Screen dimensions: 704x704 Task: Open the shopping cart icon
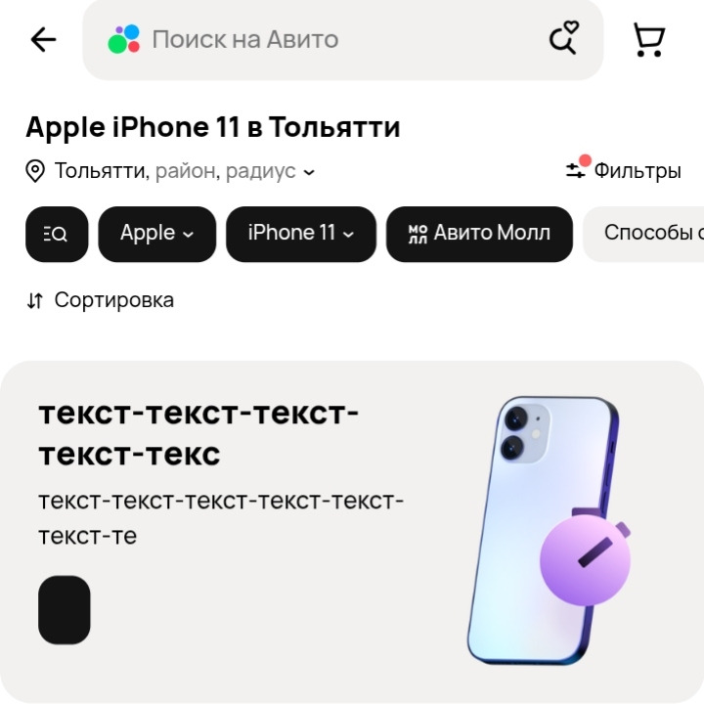649,40
